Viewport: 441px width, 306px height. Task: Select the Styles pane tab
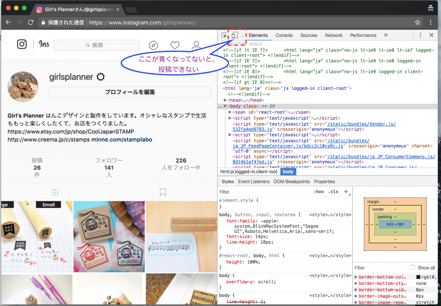tap(228, 181)
